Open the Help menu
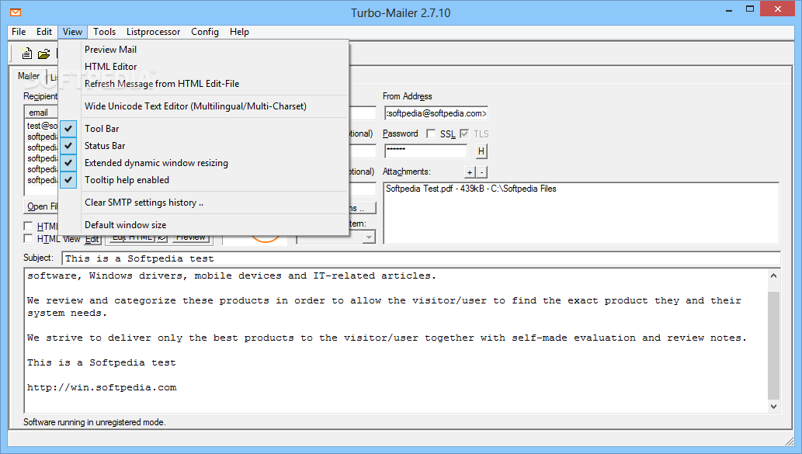Viewport: 802px width, 454px height. [x=239, y=32]
